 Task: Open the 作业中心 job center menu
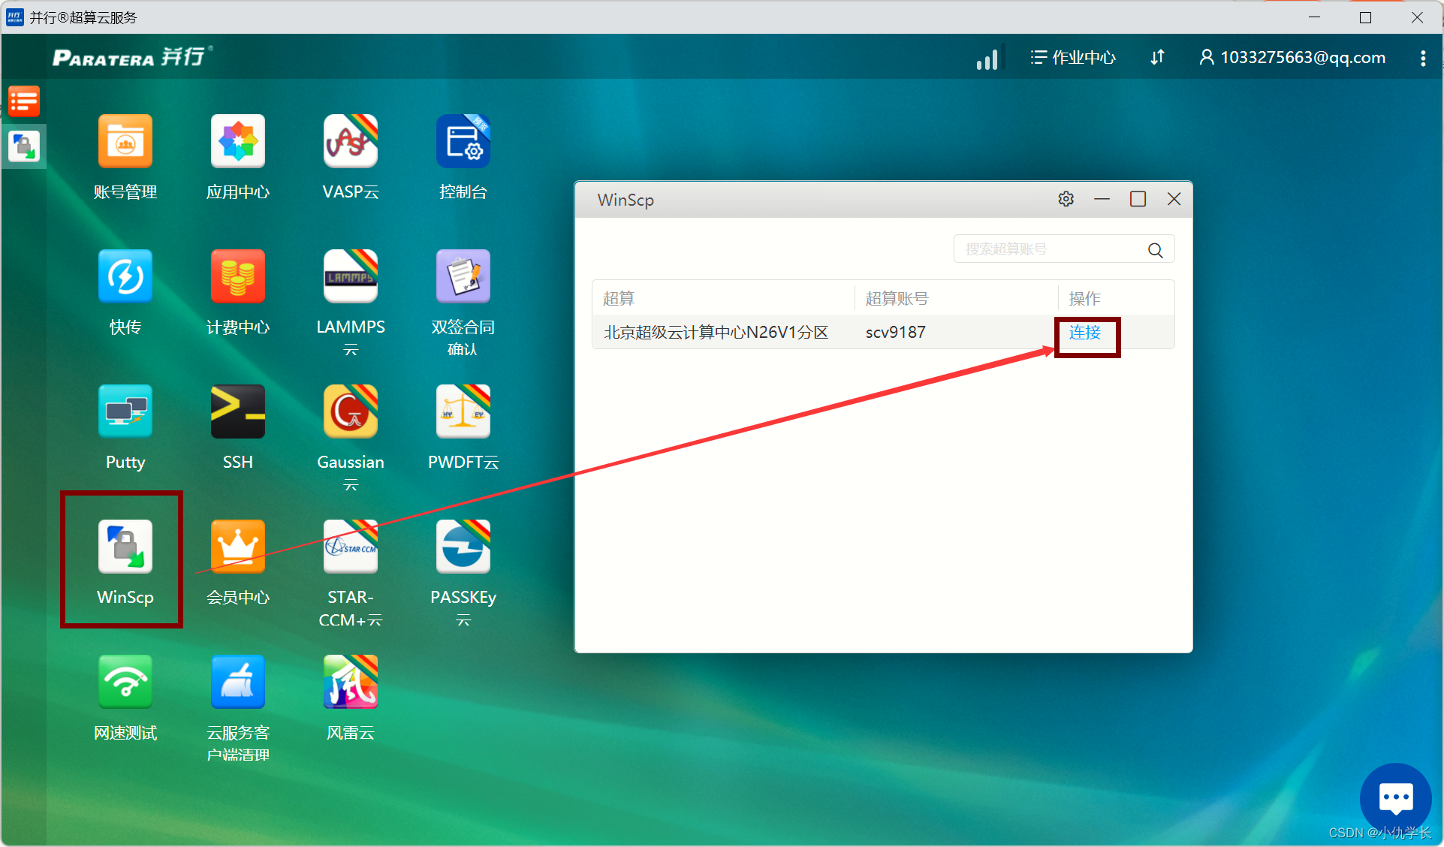coord(1073,58)
